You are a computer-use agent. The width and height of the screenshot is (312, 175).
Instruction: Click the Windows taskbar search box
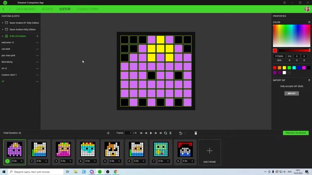(x=36, y=172)
